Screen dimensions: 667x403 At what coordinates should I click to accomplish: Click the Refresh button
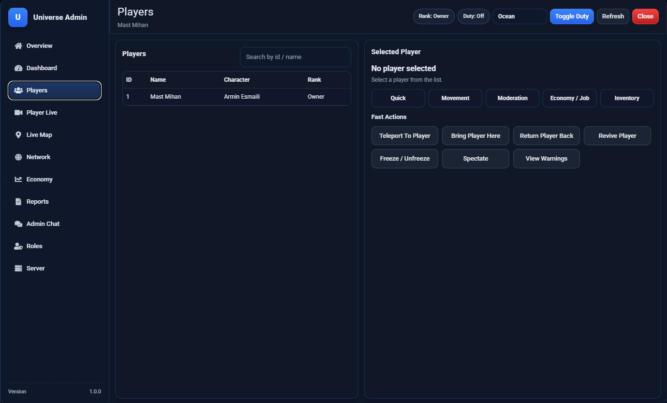click(613, 16)
